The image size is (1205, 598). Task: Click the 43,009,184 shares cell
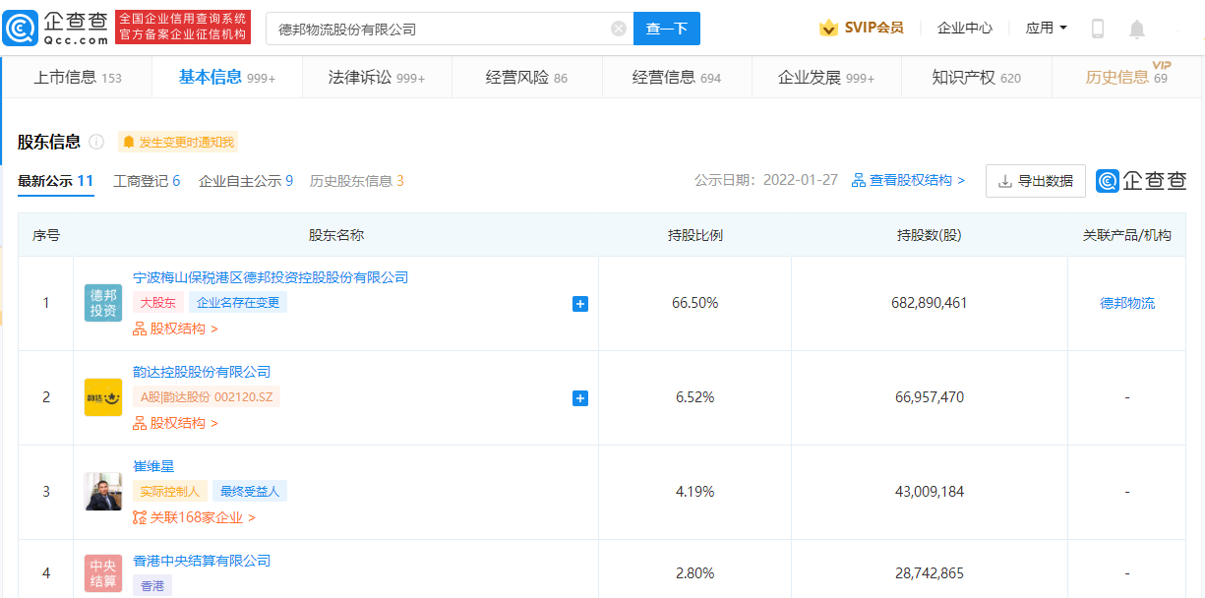(930, 492)
